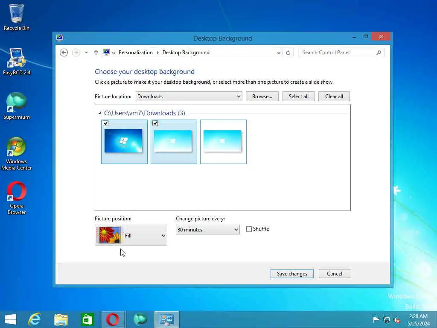Go to Personalization breadcrumb

pos(135,53)
